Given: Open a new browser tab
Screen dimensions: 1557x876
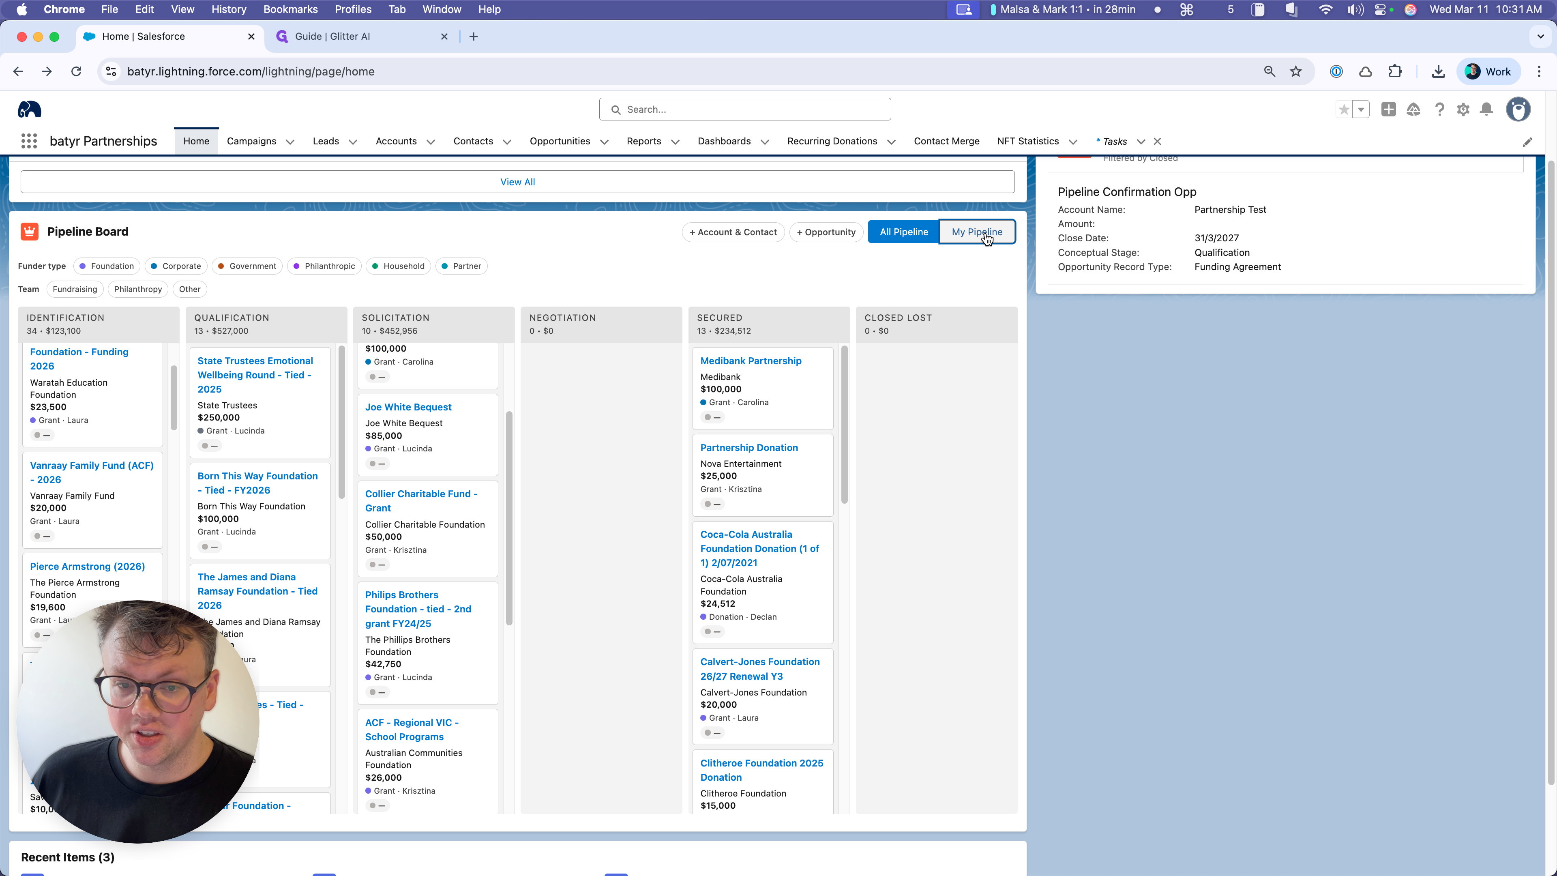Looking at the screenshot, I should point(473,37).
